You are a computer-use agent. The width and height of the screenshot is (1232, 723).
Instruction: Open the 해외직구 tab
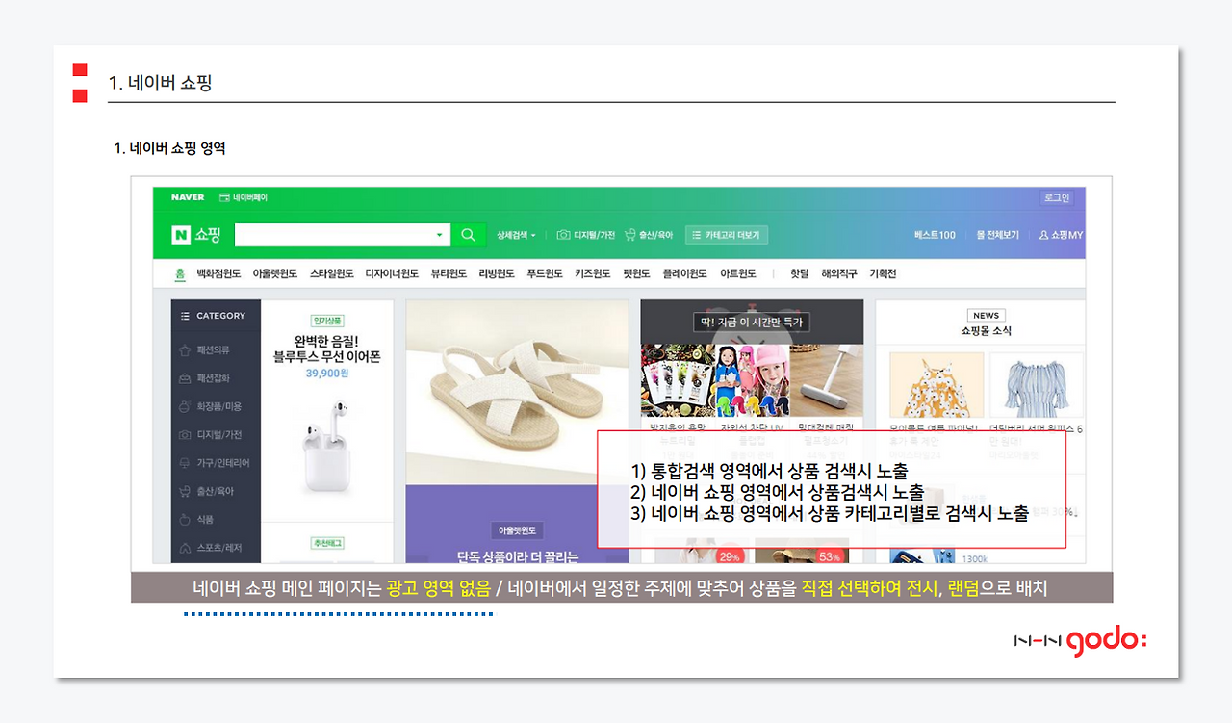pyautogui.click(x=839, y=273)
